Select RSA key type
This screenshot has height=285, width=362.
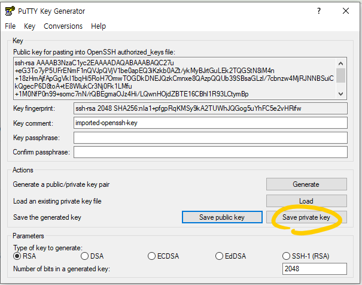pyautogui.click(x=25, y=256)
